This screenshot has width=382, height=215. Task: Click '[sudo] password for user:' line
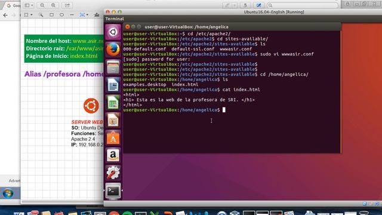pyautogui.click(x=156, y=59)
